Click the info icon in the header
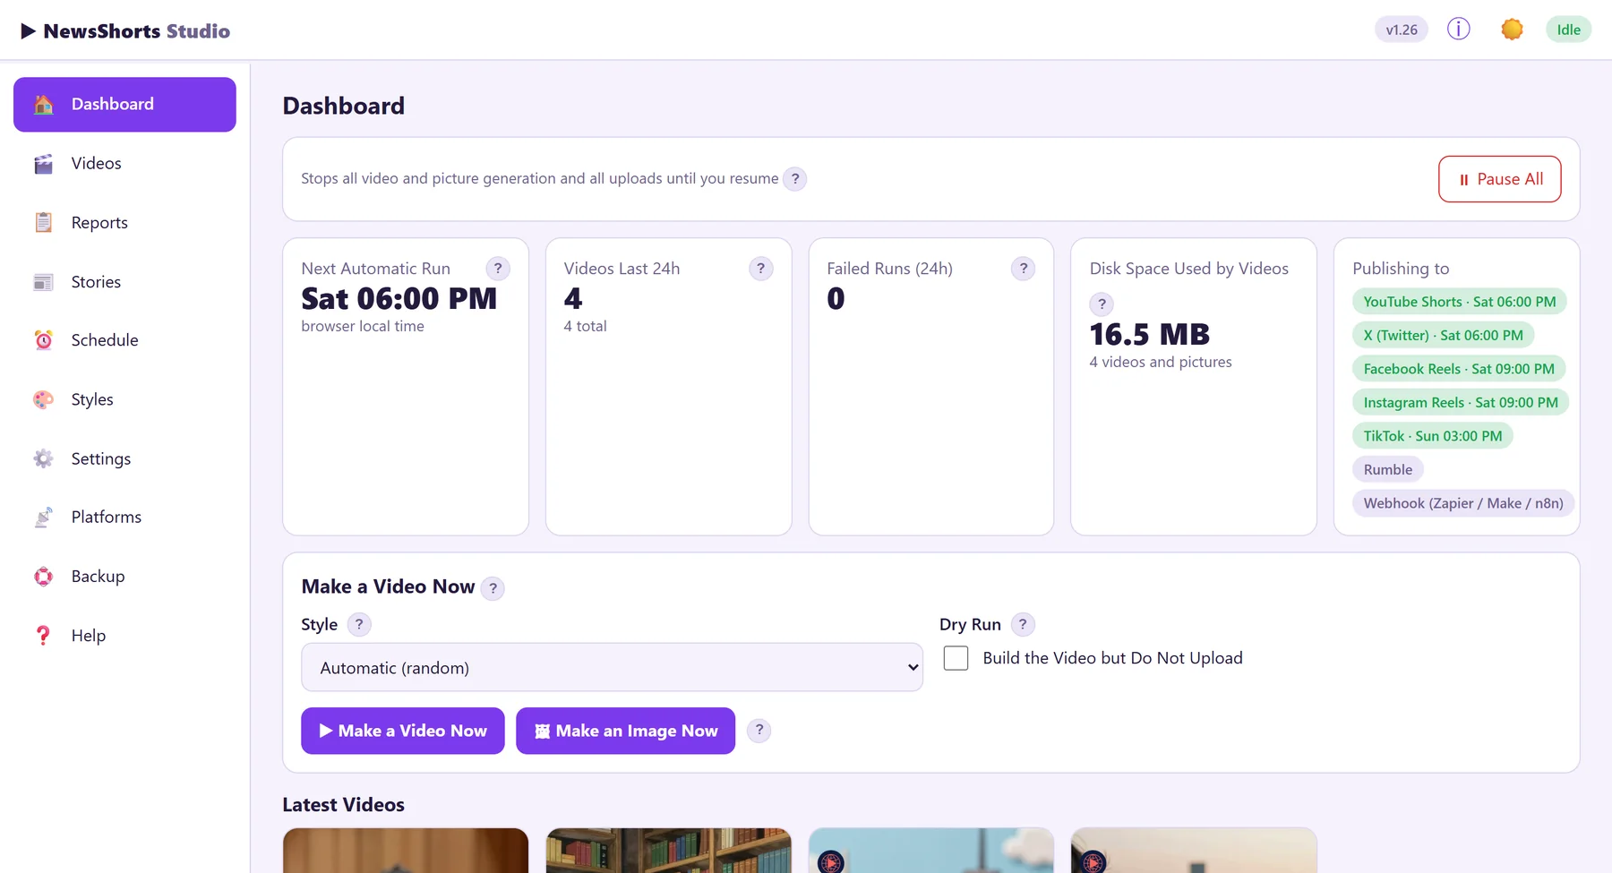Image resolution: width=1612 pixels, height=873 pixels. coord(1459,30)
